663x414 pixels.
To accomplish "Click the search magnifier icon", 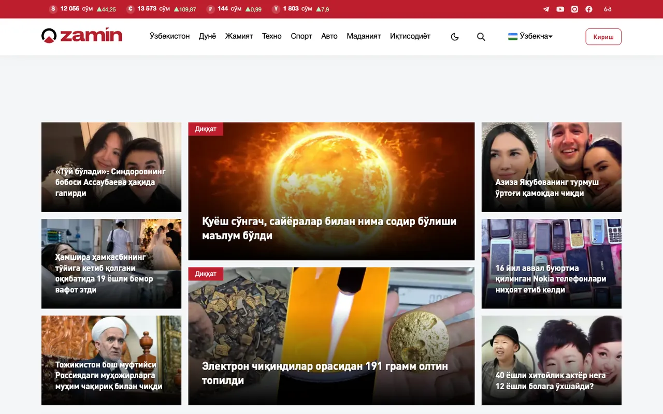I will (x=481, y=37).
